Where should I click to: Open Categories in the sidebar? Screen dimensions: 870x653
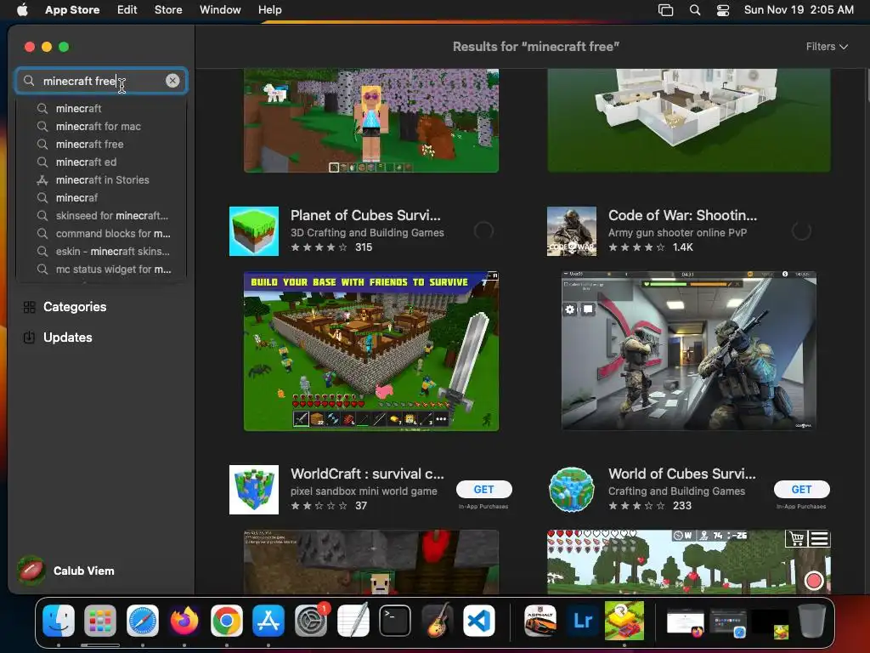[x=75, y=306]
